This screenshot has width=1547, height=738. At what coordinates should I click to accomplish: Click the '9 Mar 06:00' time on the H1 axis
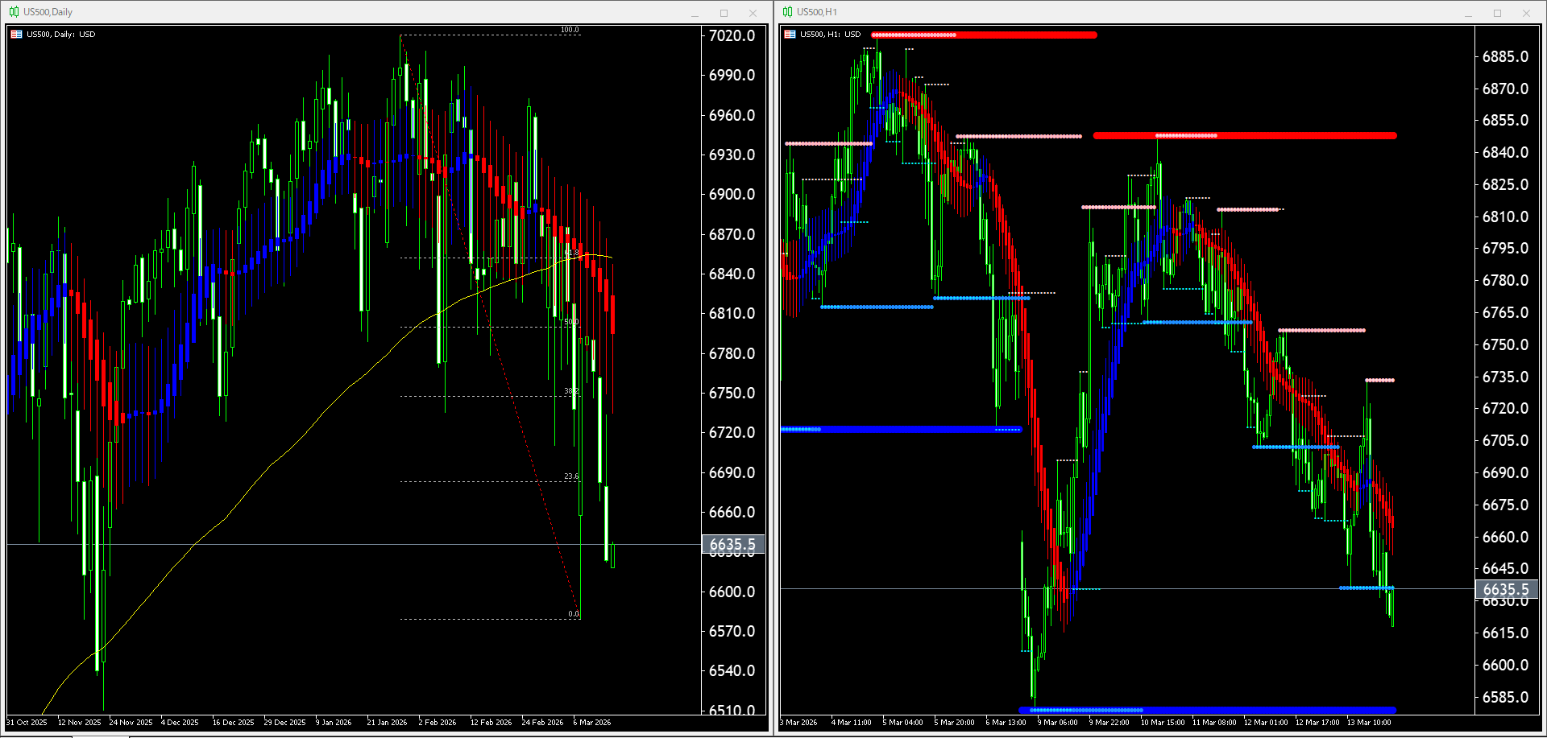click(1057, 723)
